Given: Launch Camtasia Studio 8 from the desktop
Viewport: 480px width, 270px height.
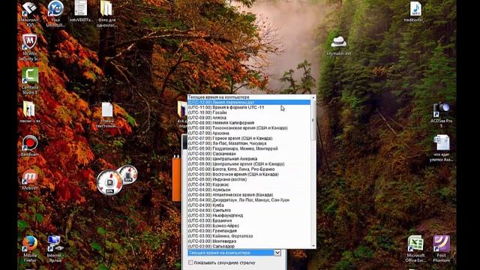Looking at the screenshot, I should click(30, 75).
